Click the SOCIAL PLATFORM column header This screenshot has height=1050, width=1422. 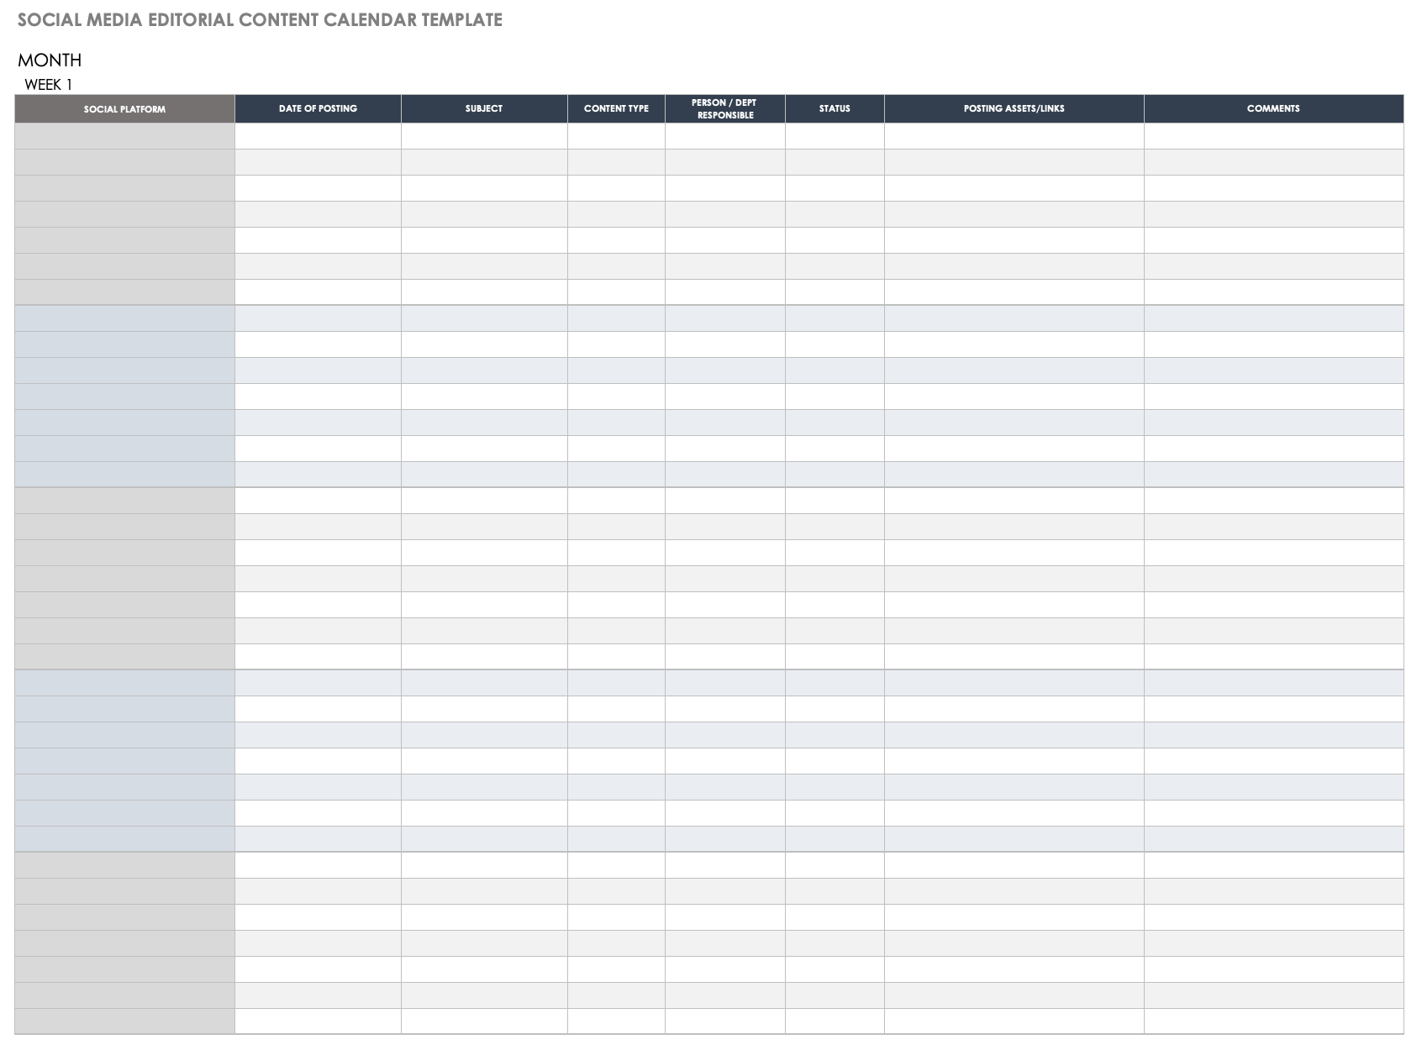[124, 108]
